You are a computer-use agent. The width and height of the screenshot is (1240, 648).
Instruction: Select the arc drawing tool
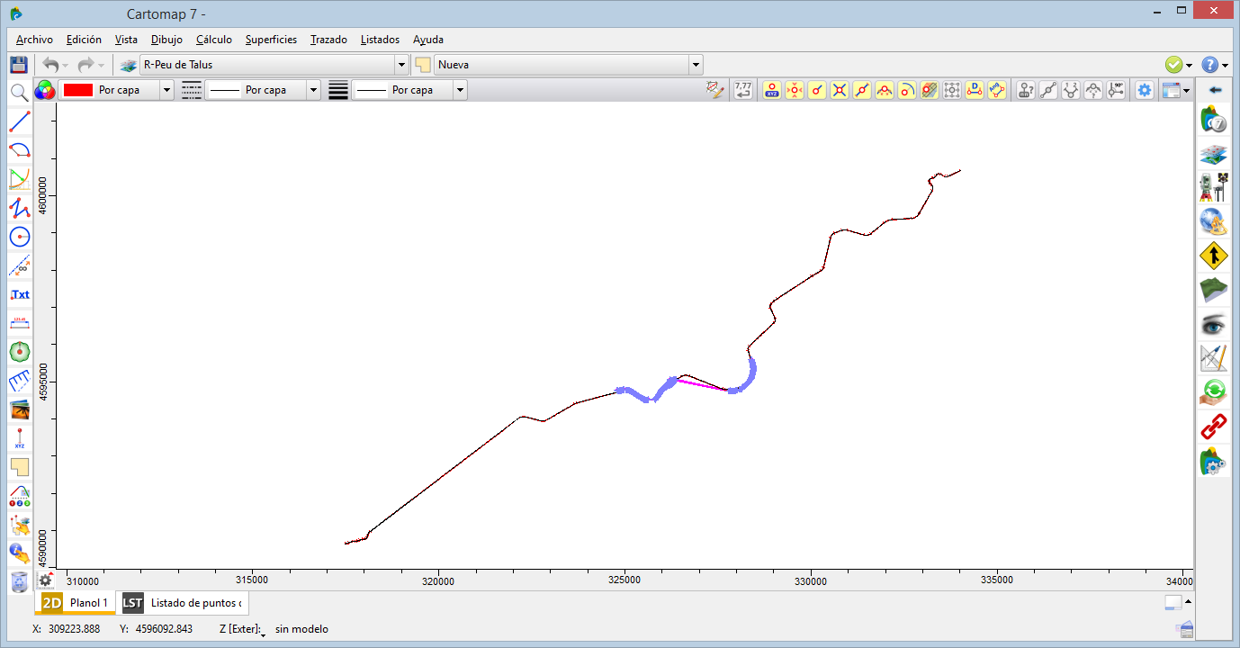pyautogui.click(x=20, y=149)
